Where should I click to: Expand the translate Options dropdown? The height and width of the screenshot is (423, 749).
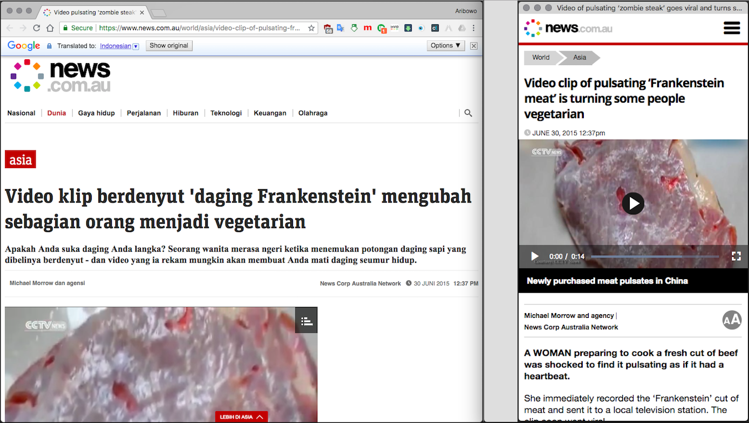coord(446,46)
